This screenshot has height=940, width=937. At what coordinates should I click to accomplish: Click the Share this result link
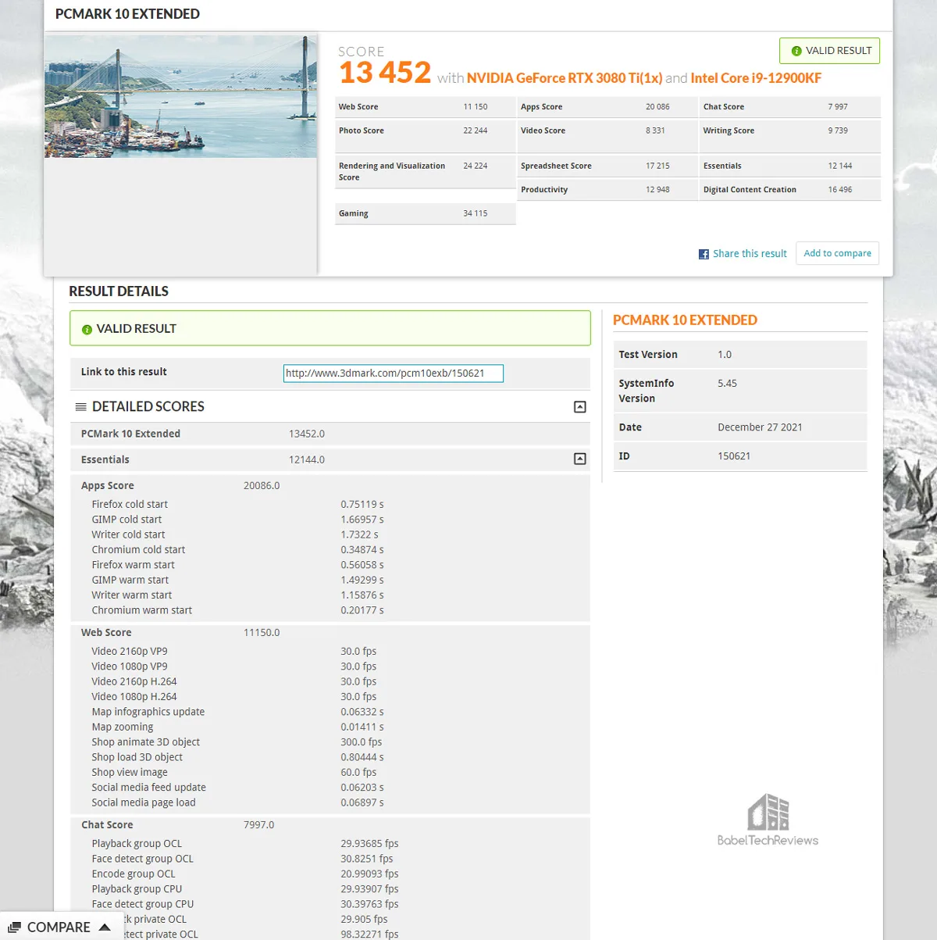750,254
